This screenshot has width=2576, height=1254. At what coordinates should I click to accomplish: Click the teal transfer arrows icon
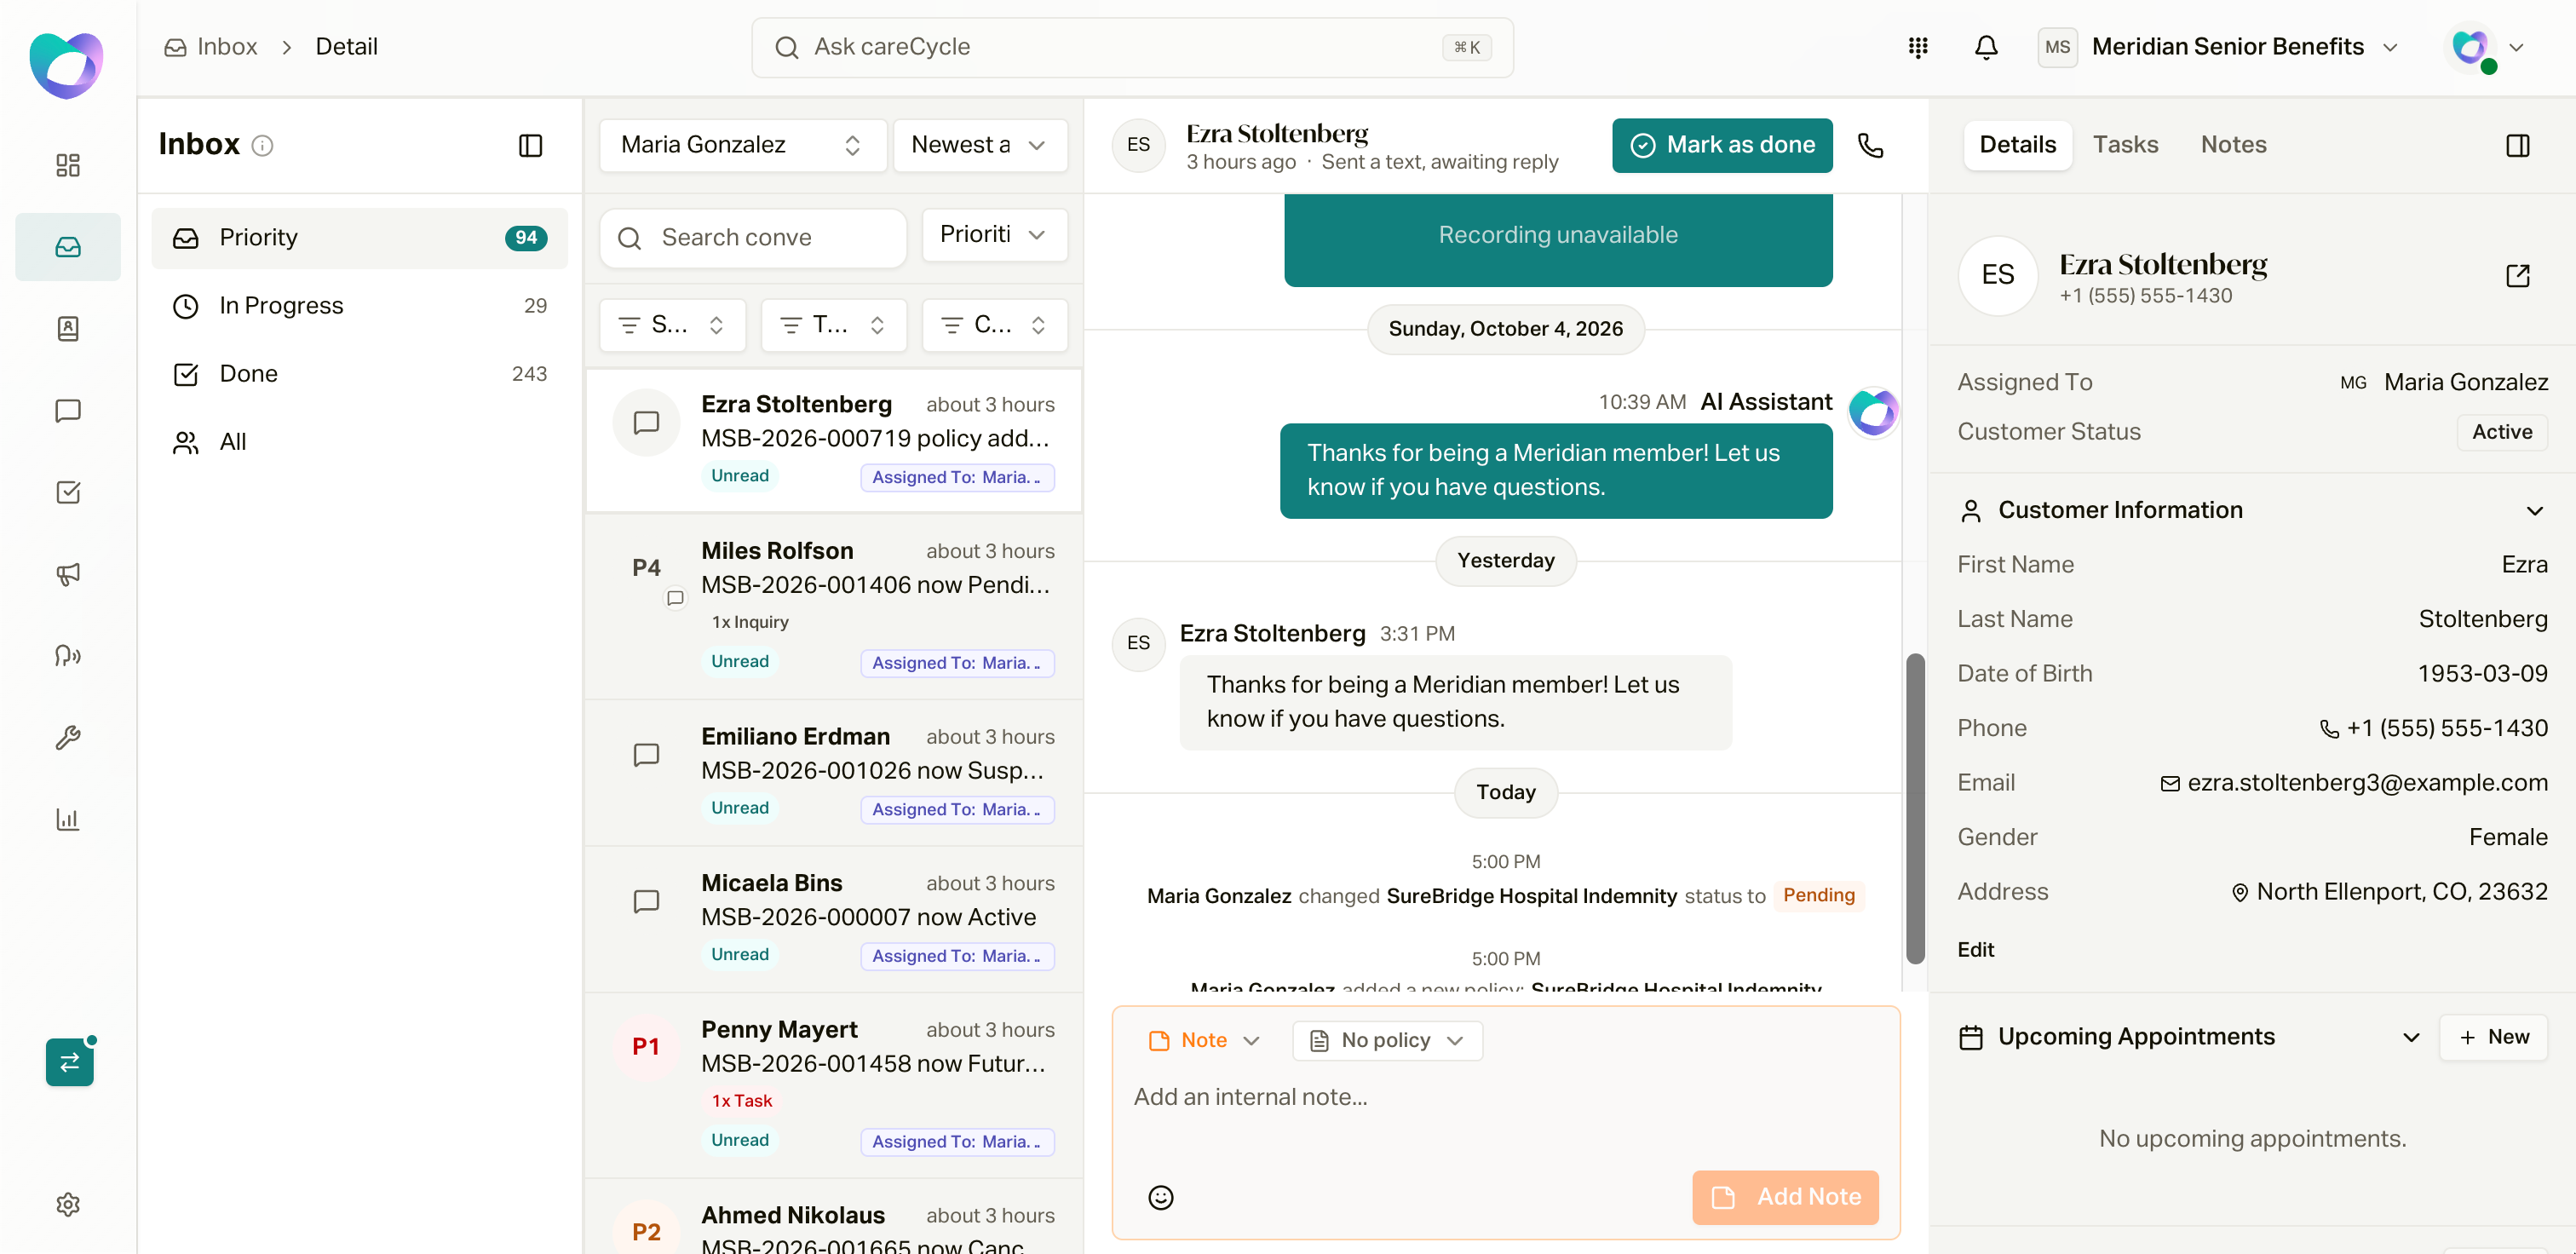69,1062
